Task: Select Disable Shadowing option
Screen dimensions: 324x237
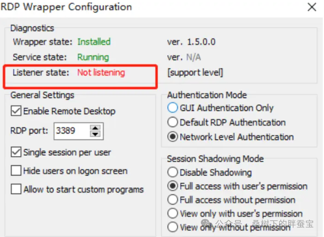Action: coord(173,172)
